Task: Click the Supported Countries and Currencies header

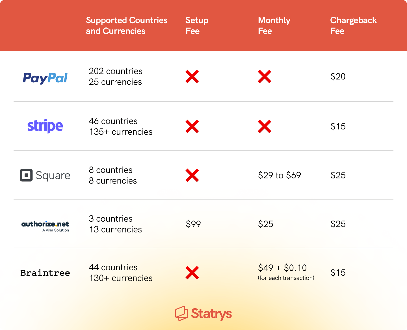Action: tap(127, 25)
